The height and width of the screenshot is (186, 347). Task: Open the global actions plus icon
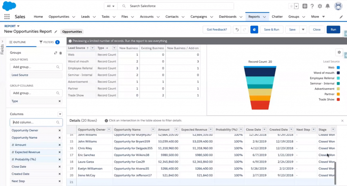tap(305, 6)
